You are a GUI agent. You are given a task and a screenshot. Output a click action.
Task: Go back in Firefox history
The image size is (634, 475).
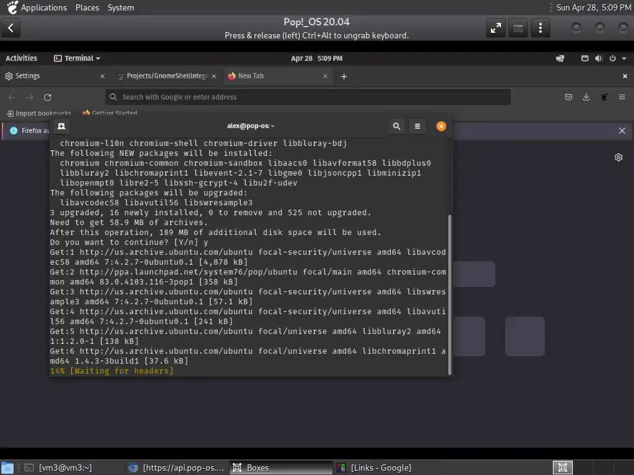click(12, 97)
